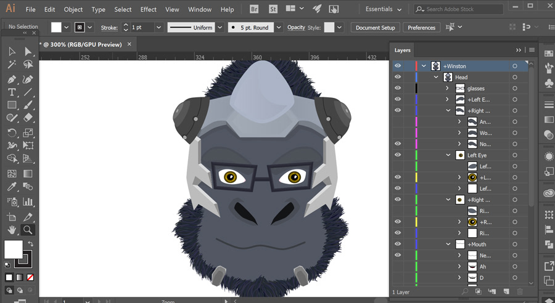Image resolution: width=555 pixels, height=303 pixels.
Task: Open the Uniform width profile dropdown
Action: tap(220, 27)
